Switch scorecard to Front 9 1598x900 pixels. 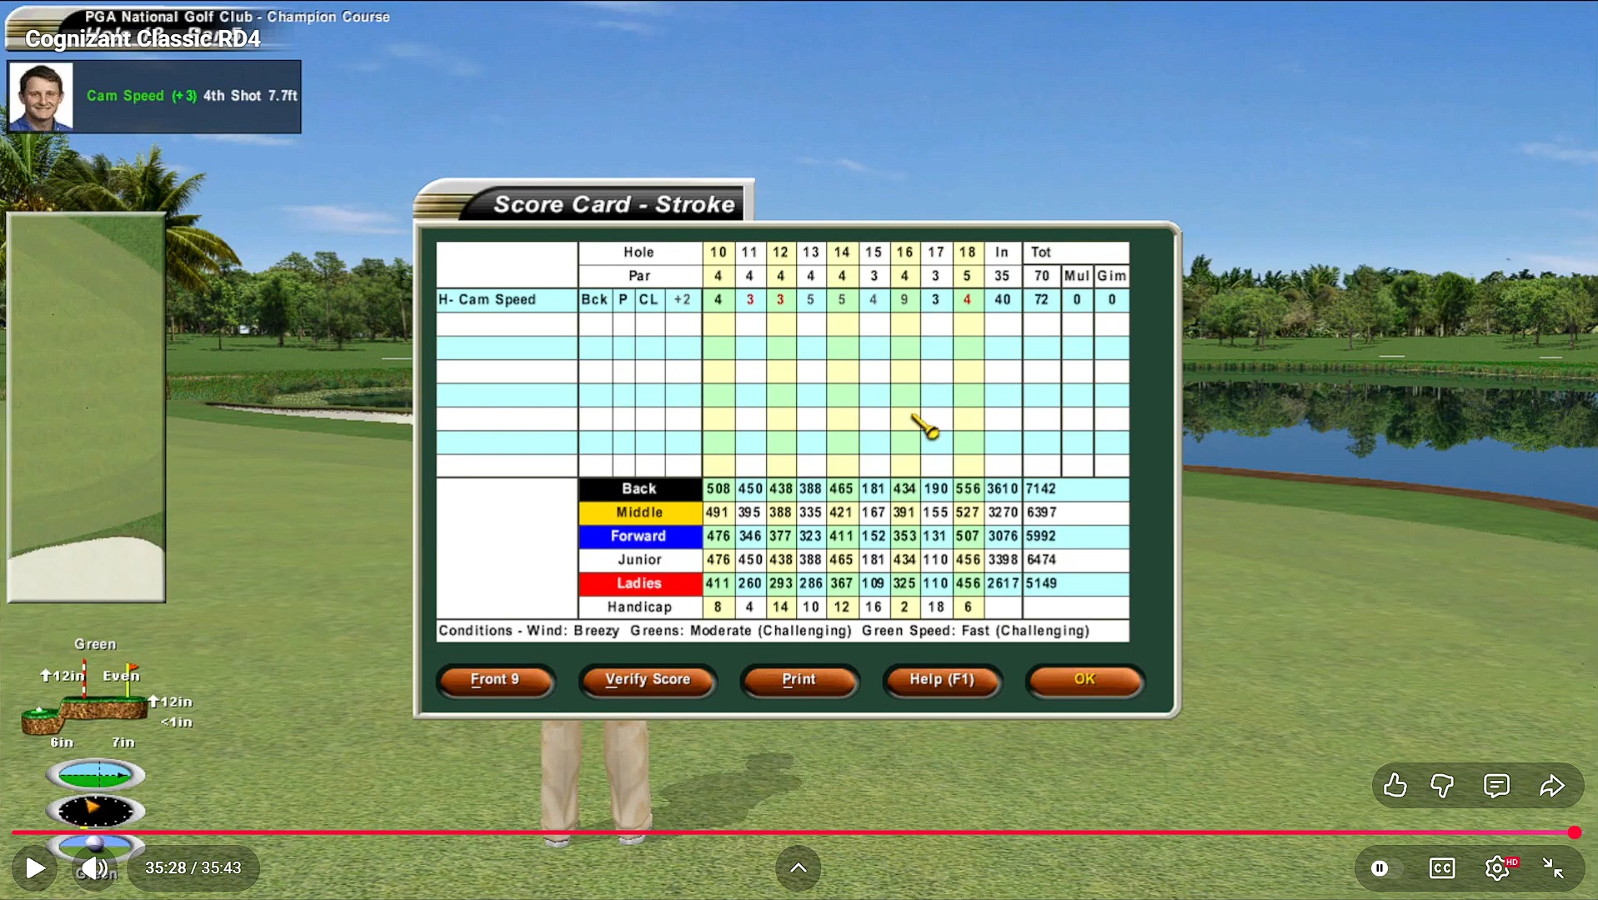pos(494,679)
